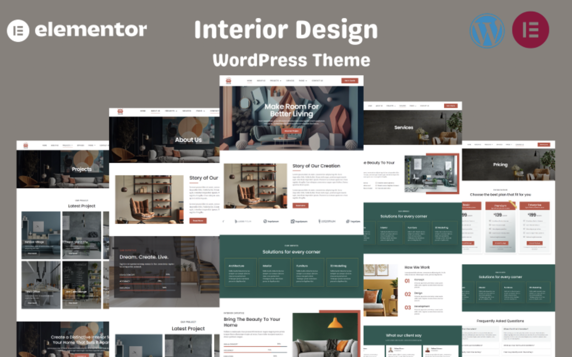Open the Benque Village project thumbnail
The width and height of the screenshot is (572, 357).
pyautogui.click(x=41, y=235)
